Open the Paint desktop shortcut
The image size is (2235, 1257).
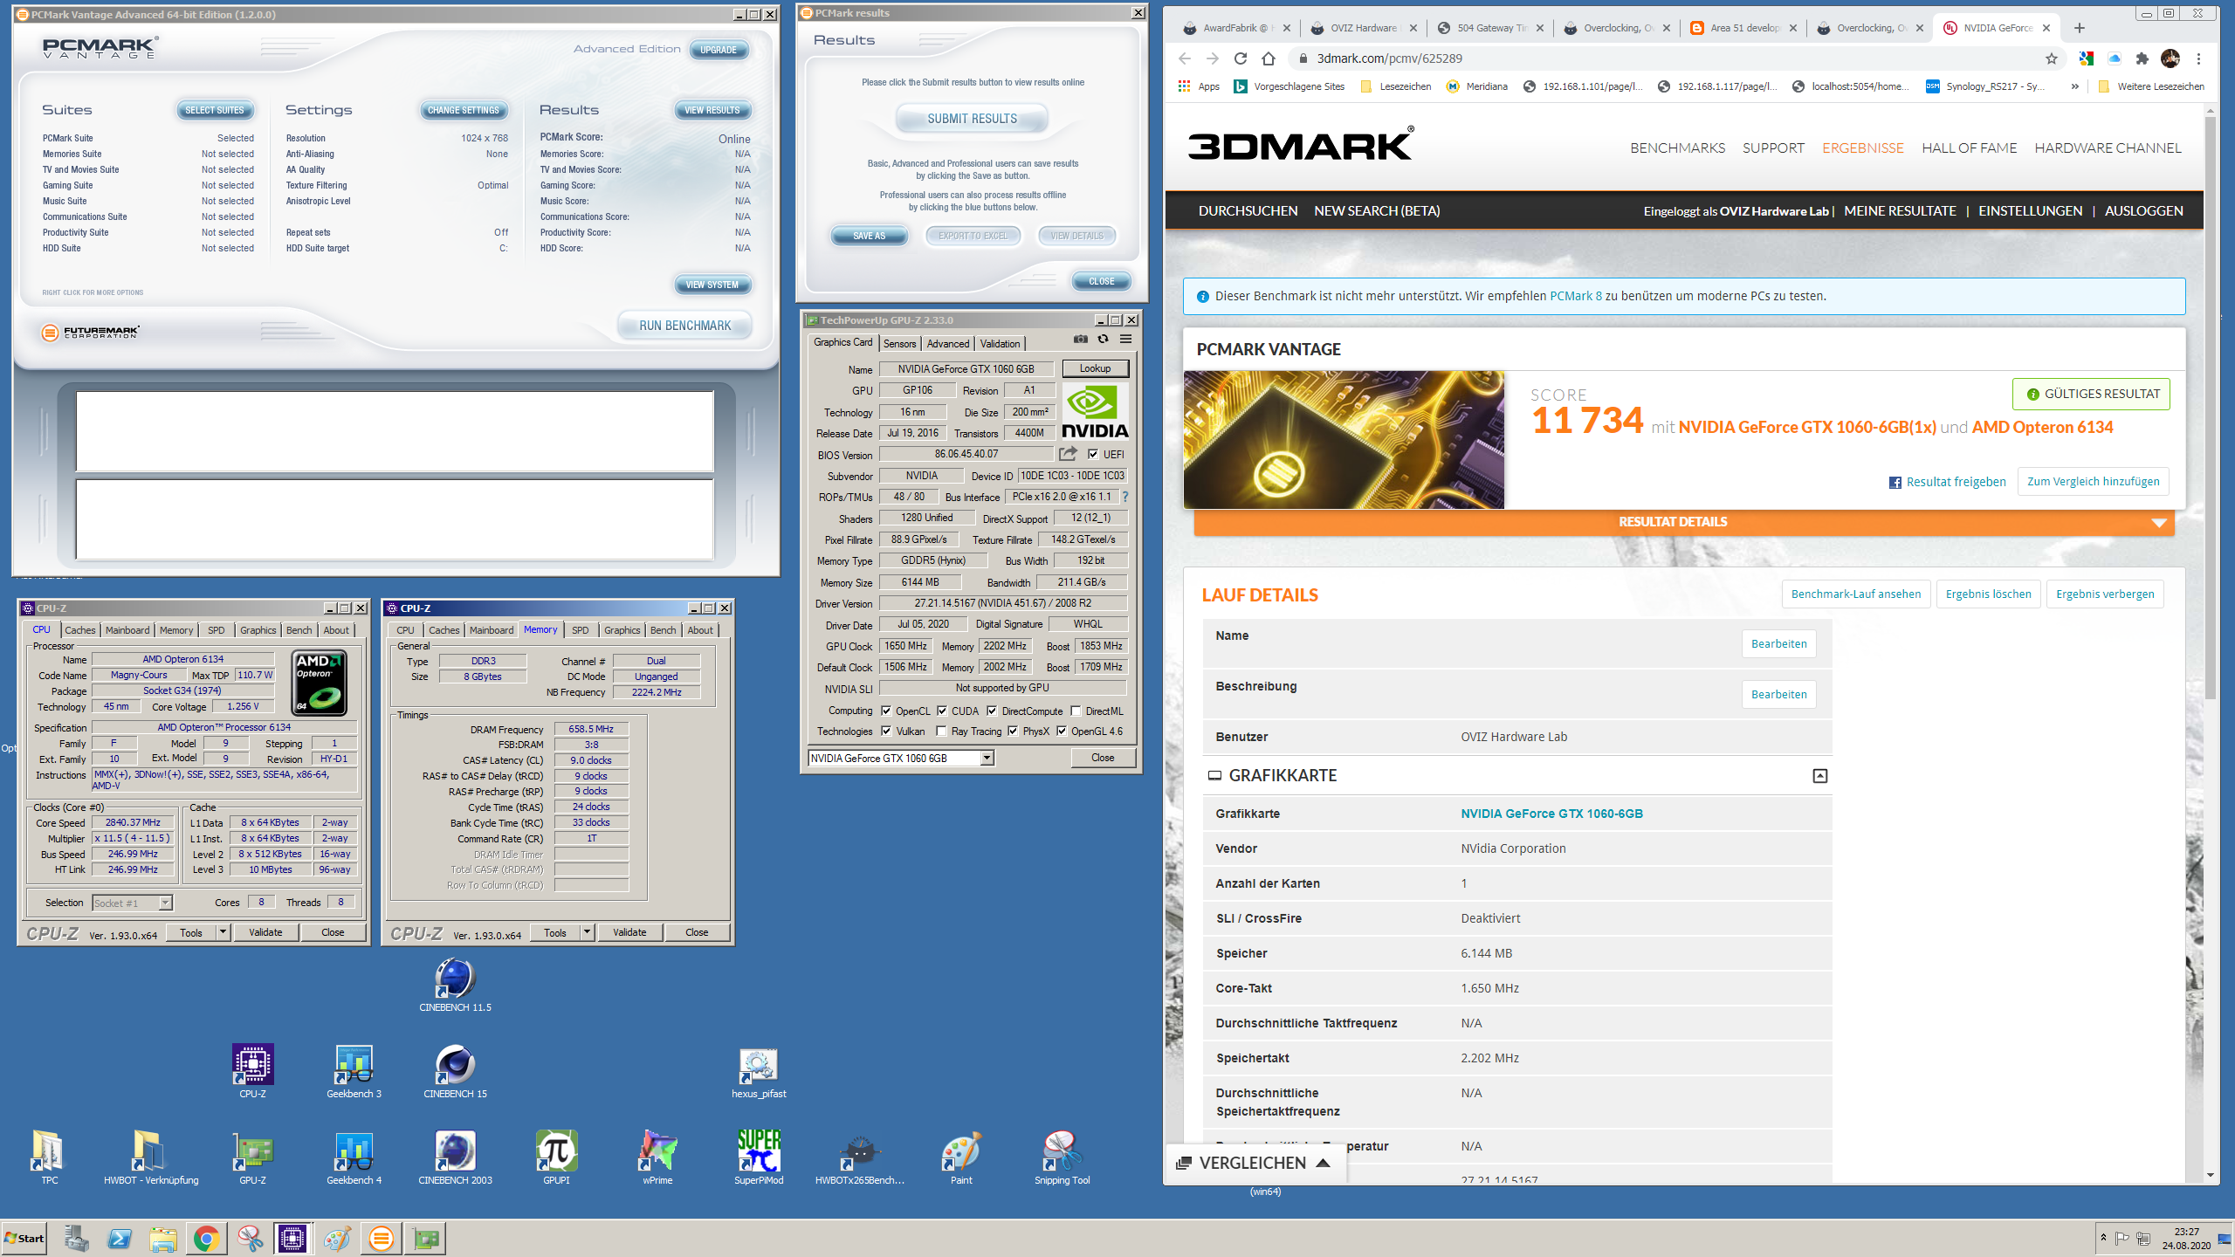coord(961,1157)
